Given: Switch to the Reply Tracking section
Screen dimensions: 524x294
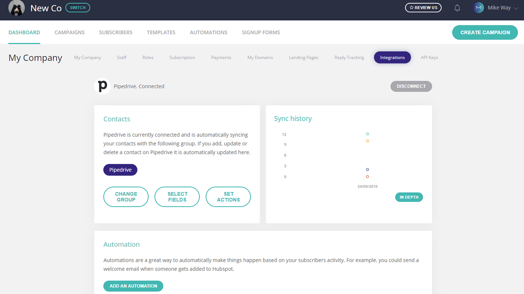Looking at the screenshot, I should pos(349,57).
